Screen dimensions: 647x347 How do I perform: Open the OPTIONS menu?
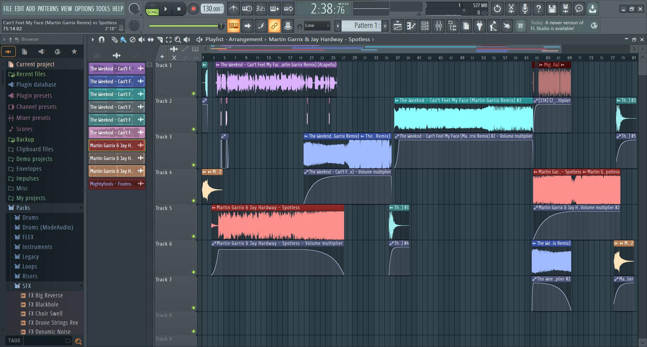84,8
